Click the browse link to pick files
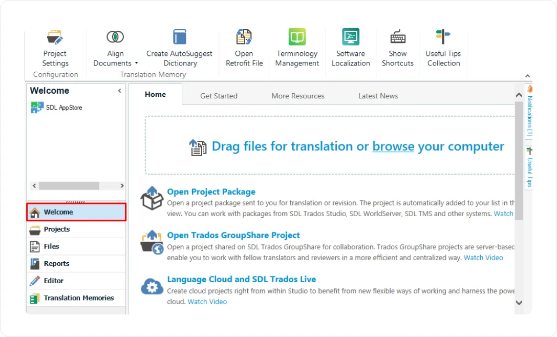 click(x=393, y=146)
